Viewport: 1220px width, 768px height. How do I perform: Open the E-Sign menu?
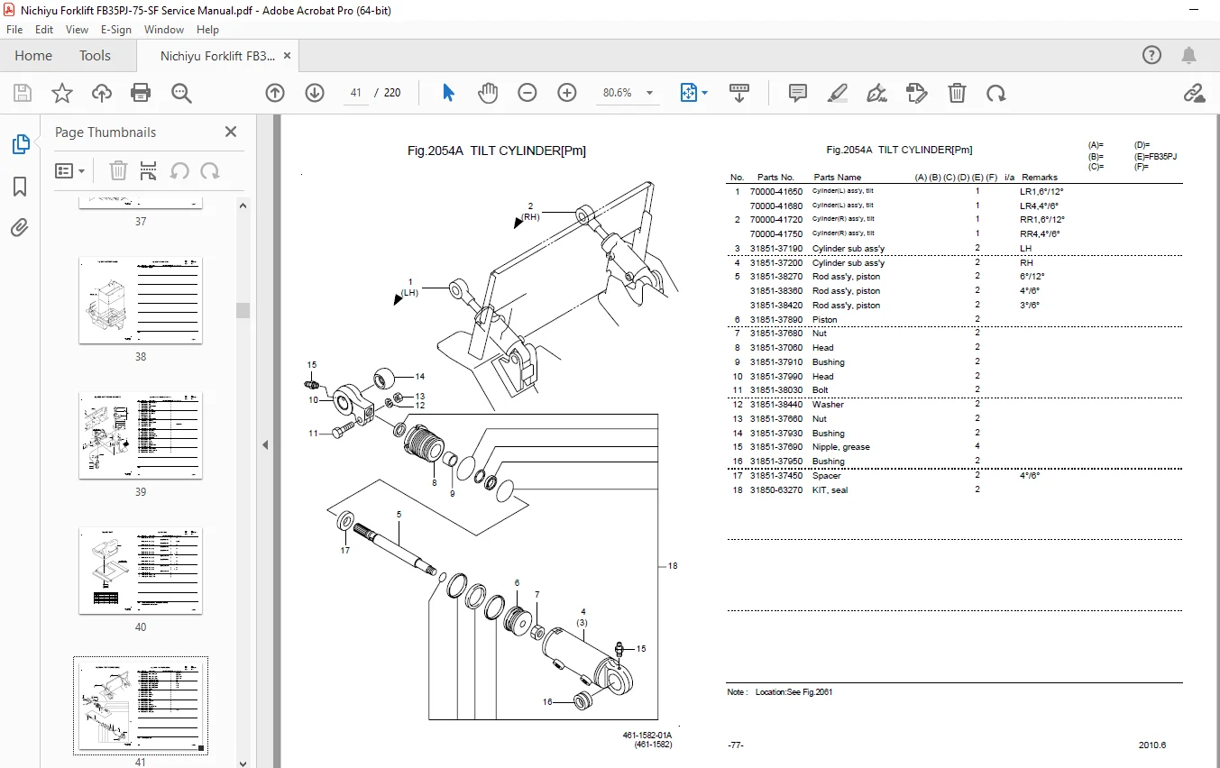pos(116,29)
